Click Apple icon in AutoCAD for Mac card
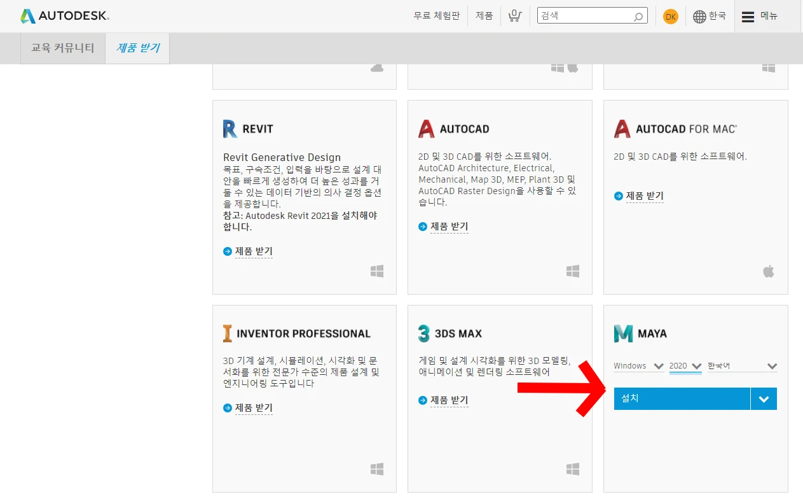The image size is (803, 499). tap(769, 271)
